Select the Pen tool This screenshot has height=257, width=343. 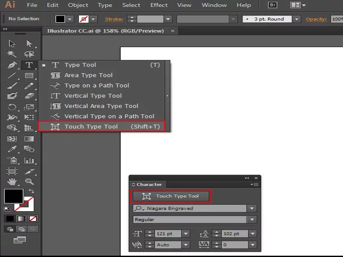pos(12,65)
